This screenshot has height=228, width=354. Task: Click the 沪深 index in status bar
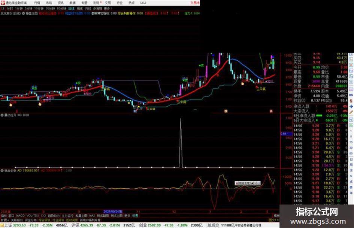pos(75,225)
